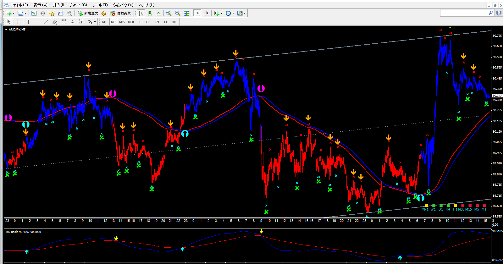Open the chat notifications icon showing 5

(x=499, y=13)
